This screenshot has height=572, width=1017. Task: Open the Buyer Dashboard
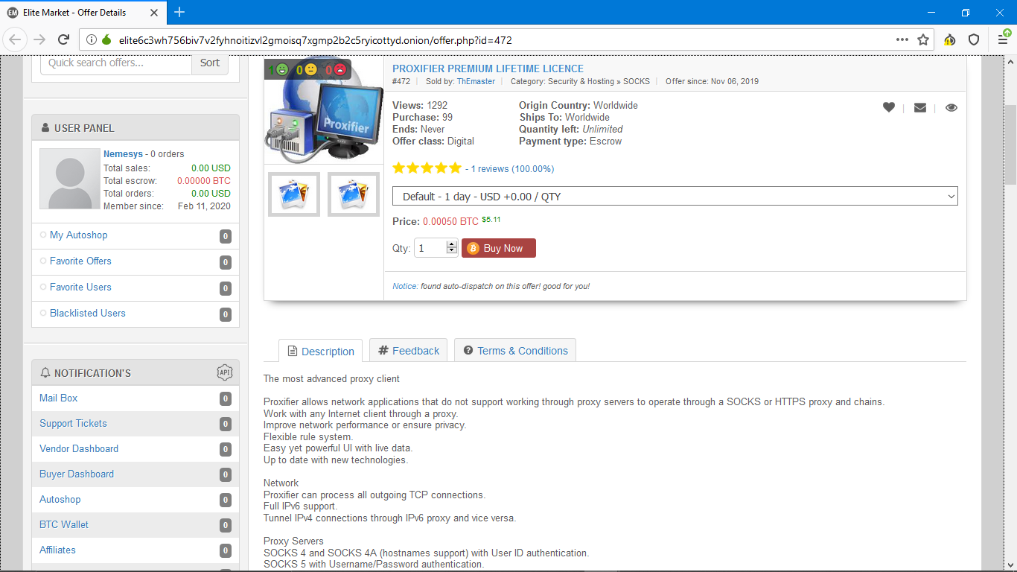77,474
